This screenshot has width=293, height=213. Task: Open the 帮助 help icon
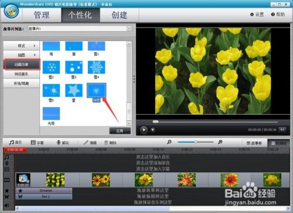(x=278, y=15)
